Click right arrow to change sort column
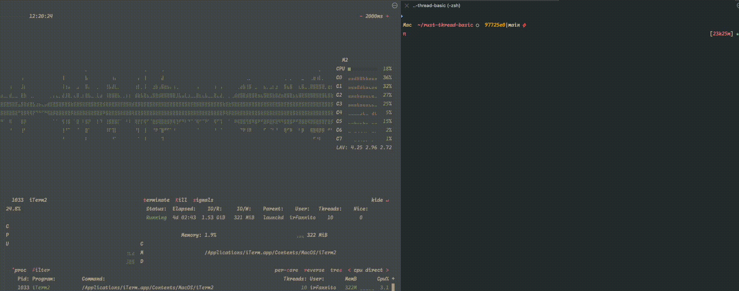The width and height of the screenshot is (739, 291). pos(387,270)
